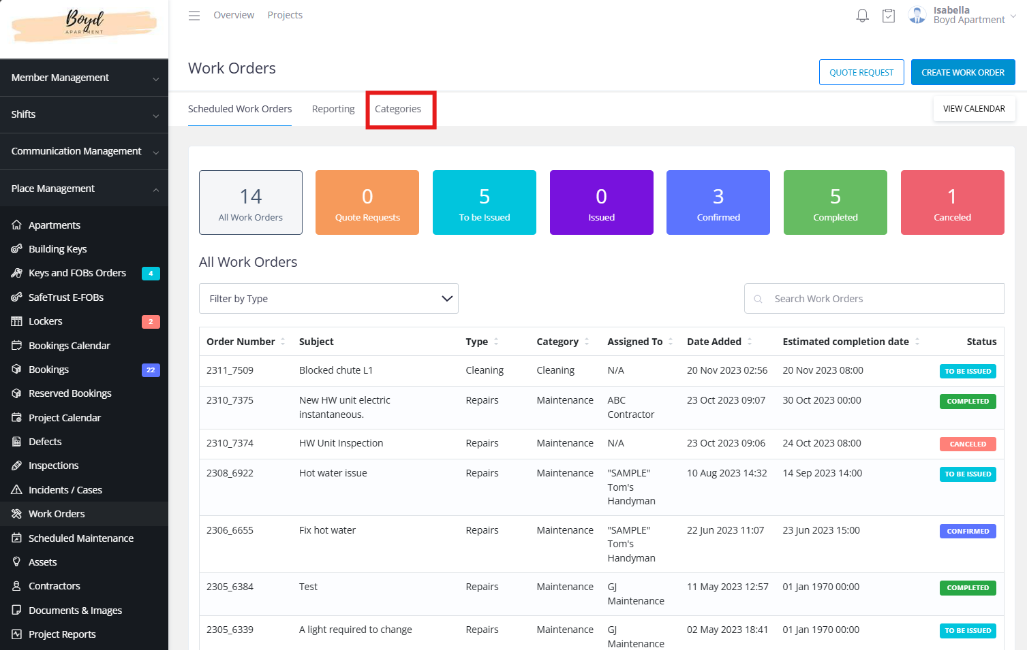Switch to the Categories tab

tap(398, 109)
